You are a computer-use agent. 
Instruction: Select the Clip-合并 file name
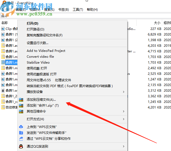pos(11,29)
